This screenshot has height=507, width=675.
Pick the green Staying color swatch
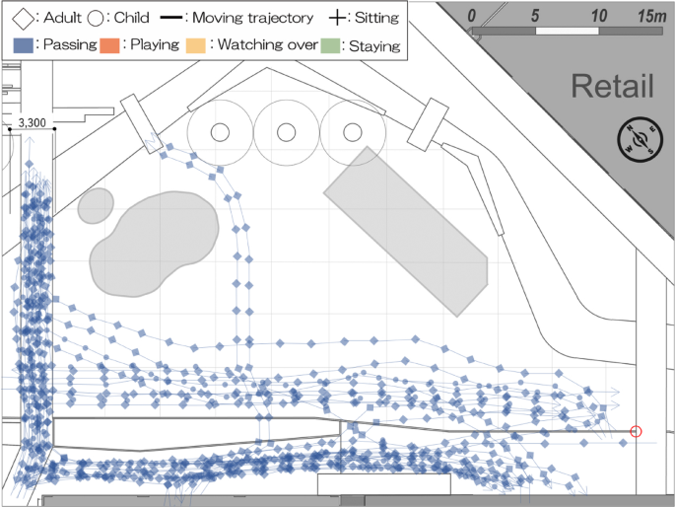click(x=329, y=45)
